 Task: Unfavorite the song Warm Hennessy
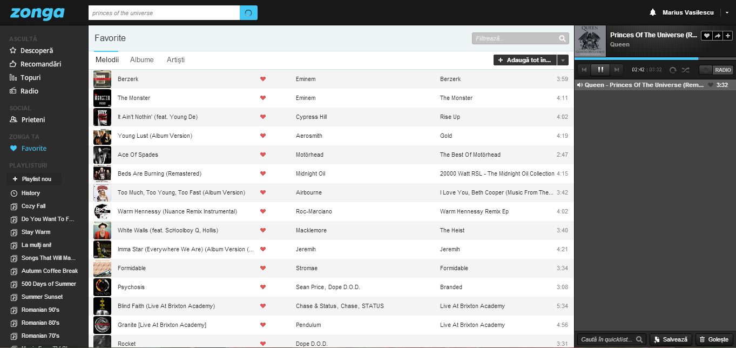[x=263, y=211]
